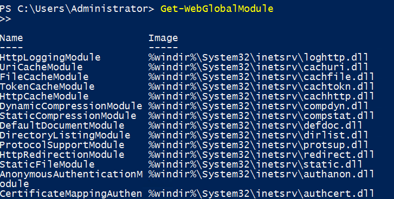Select the authanon.dll path text
The width and height of the screenshot is (394, 199).
tap(261, 174)
